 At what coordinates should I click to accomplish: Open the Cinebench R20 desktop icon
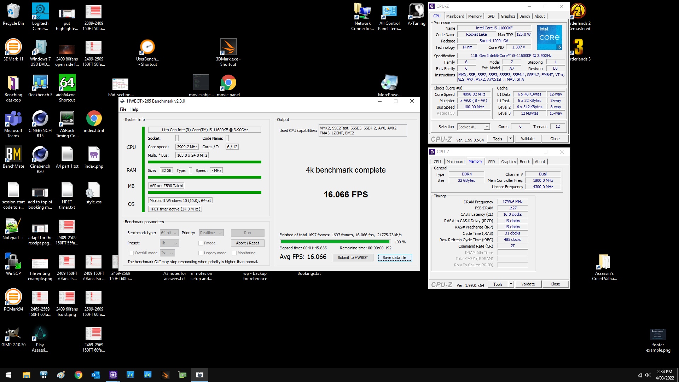pyautogui.click(x=40, y=160)
